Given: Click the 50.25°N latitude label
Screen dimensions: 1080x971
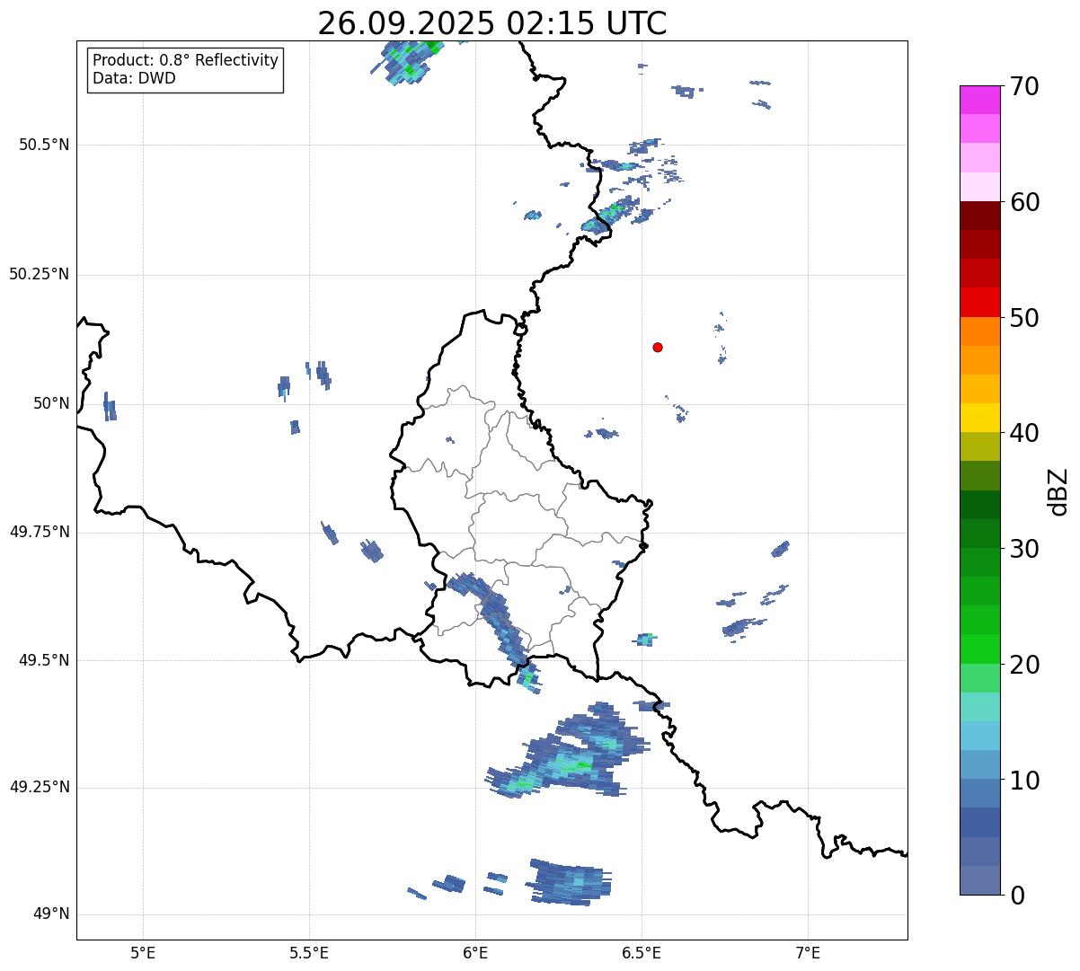Looking at the screenshot, I should pos(39,274).
